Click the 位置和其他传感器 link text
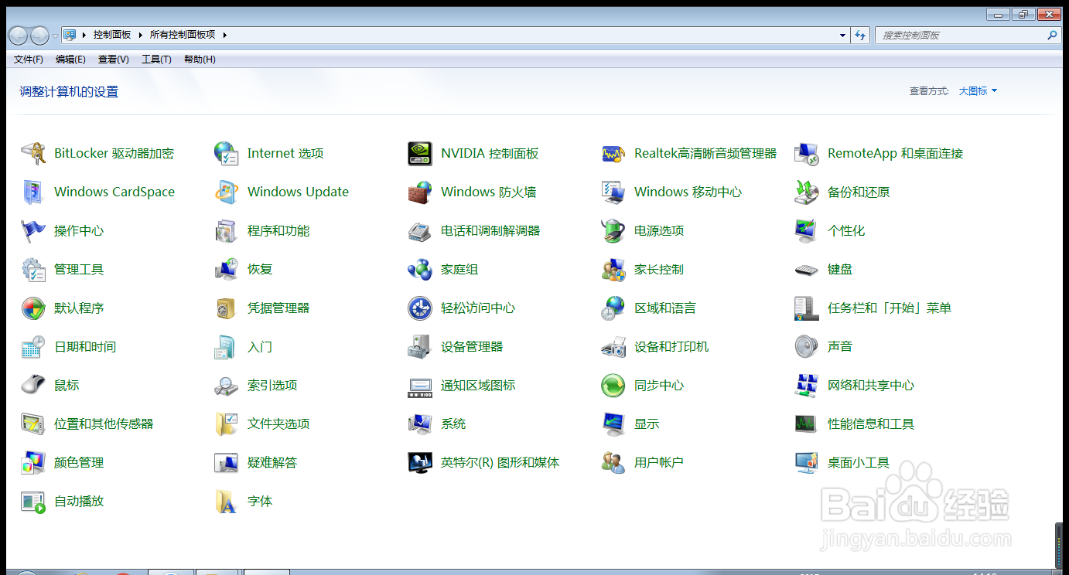Screen dimensions: 1069x575 [104, 424]
